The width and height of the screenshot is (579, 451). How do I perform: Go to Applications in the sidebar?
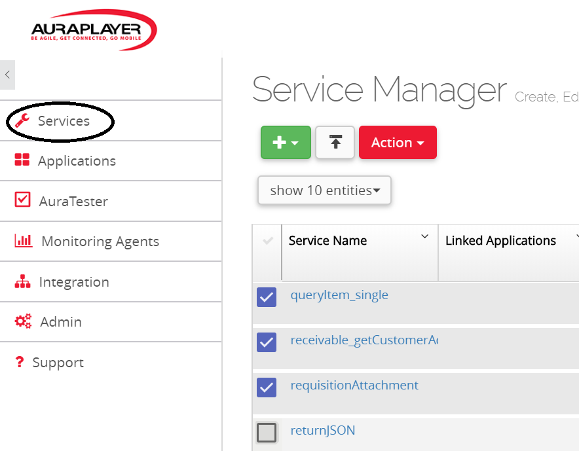[77, 161]
